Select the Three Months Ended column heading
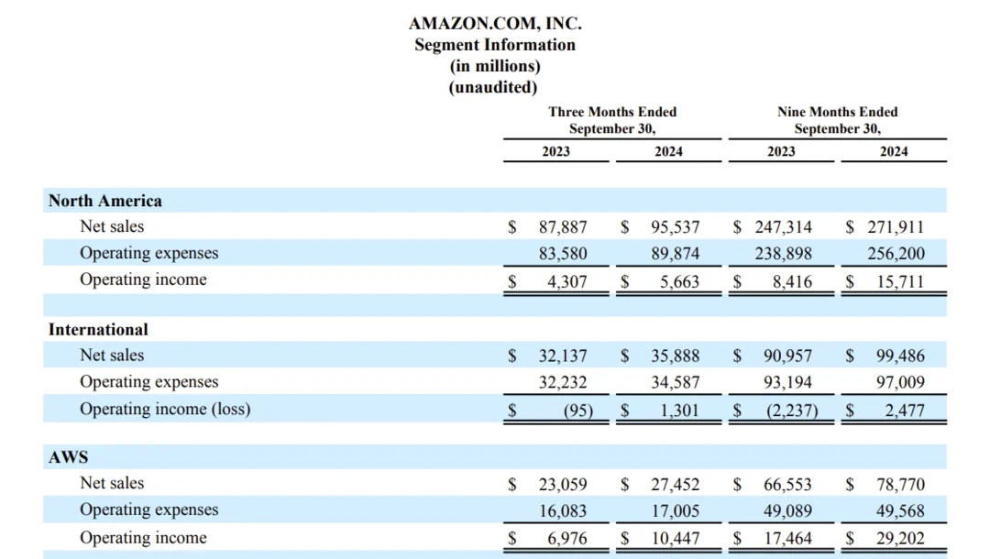990x559 pixels. [x=612, y=120]
